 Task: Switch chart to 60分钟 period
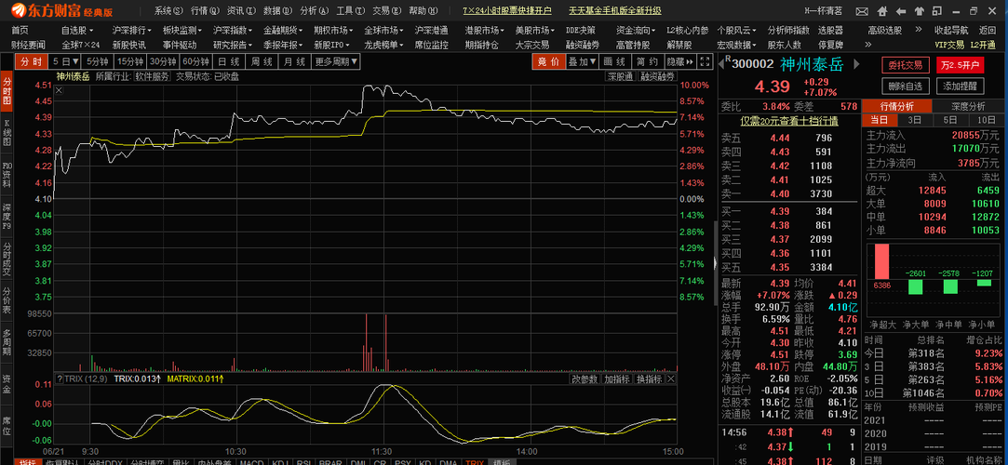196,61
